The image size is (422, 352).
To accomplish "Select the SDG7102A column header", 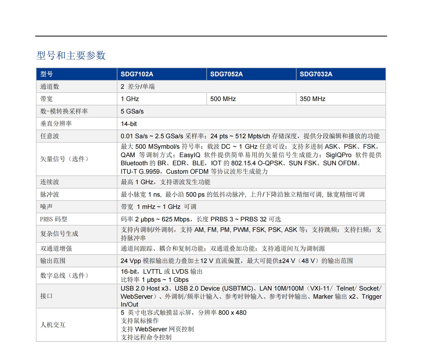I will 137,74.
